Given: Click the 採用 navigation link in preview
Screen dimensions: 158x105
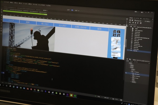Looking at the screenshot, I should (99, 29).
